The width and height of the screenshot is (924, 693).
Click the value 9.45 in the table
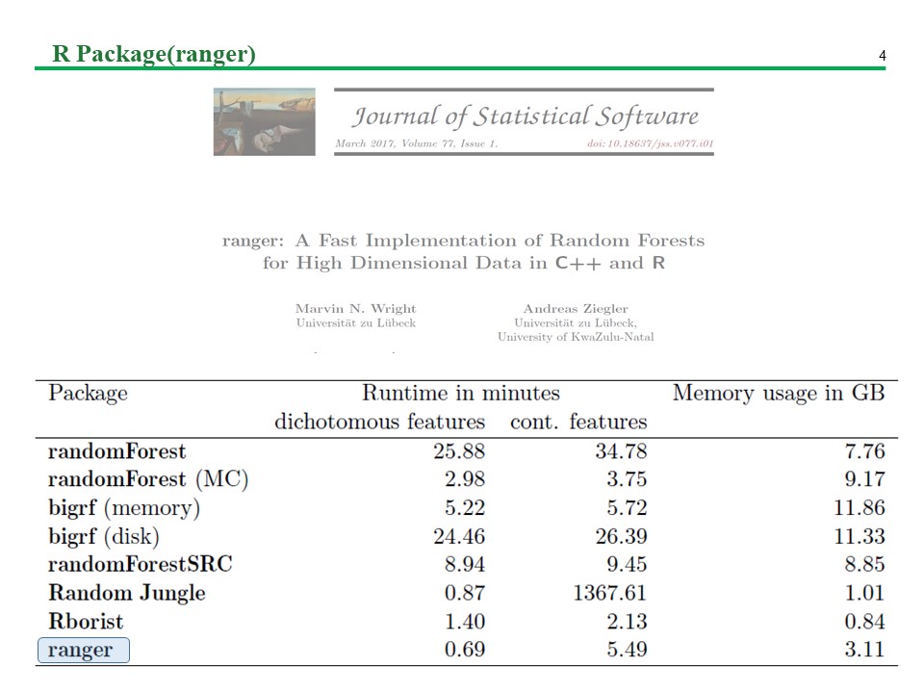point(627,565)
